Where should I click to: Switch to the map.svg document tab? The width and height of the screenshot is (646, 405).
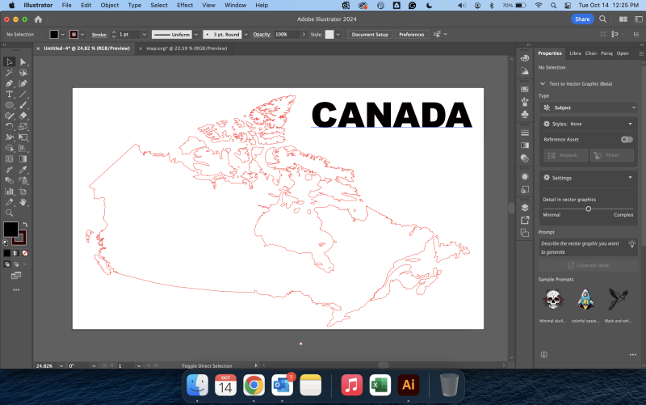(187, 49)
